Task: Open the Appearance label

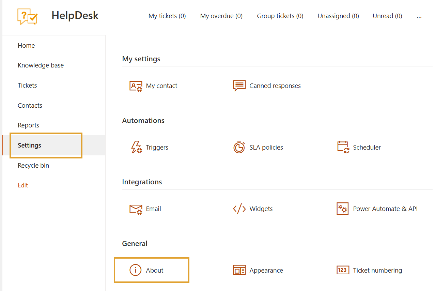Action: [266, 270]
